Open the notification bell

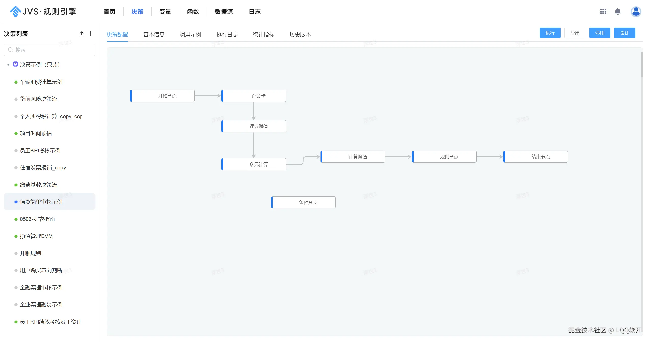point(617,12)
